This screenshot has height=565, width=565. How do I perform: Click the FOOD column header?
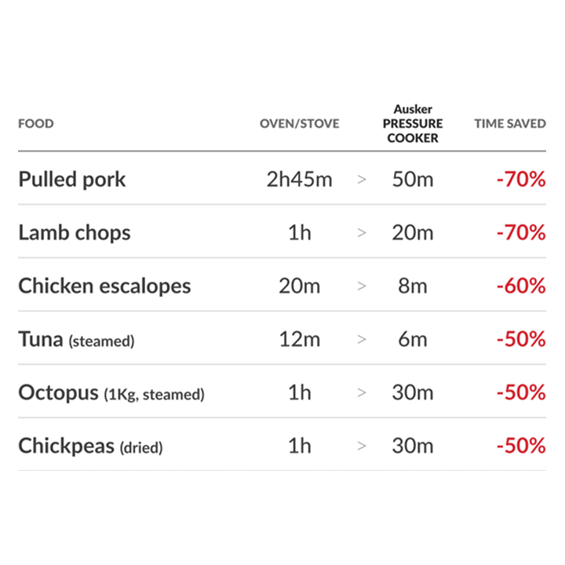pos(36,124)
